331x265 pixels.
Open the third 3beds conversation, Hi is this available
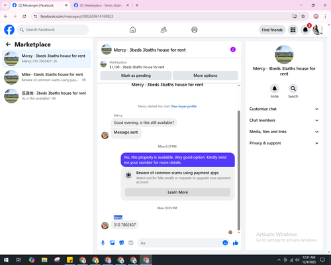tap(46, 95)
